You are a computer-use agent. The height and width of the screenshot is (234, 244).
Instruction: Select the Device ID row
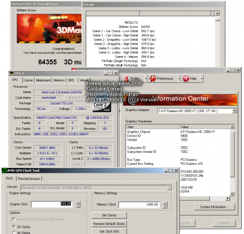[x=178, y=135]
